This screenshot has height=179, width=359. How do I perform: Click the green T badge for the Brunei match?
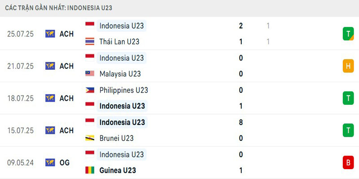pos(348,130)
